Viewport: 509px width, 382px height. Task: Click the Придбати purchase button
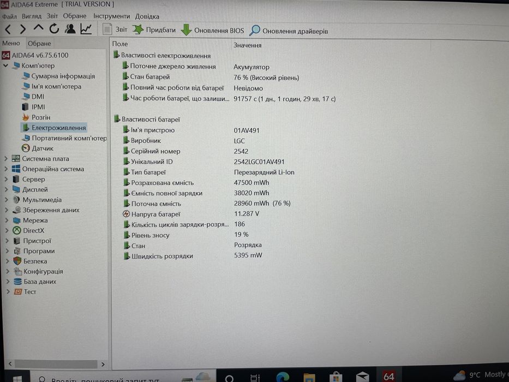click(154, 30)
